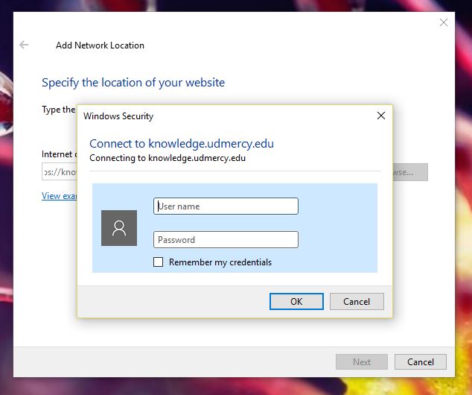Click the partially hidden Browse button
Viewport: 472px width, 395px height.
pos(410,173)
